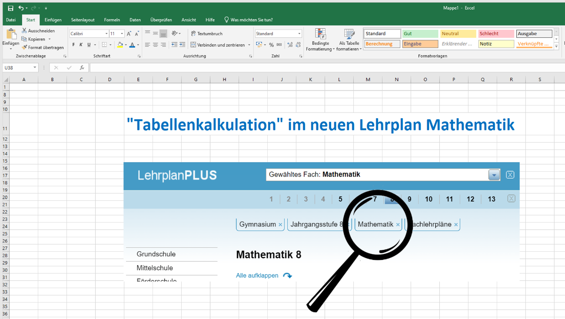Click the Select All corner of the grid

(6, 80)
